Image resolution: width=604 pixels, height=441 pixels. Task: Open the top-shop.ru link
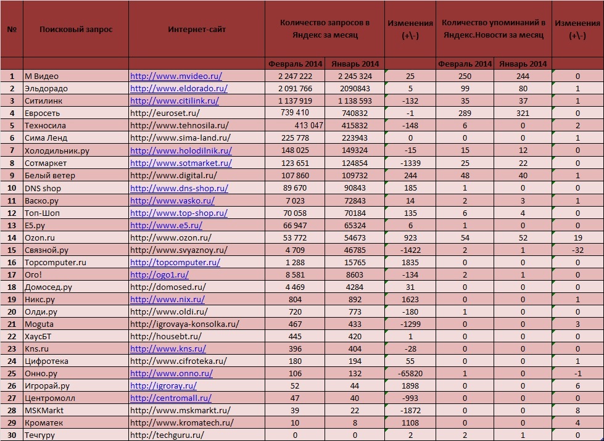179,213
